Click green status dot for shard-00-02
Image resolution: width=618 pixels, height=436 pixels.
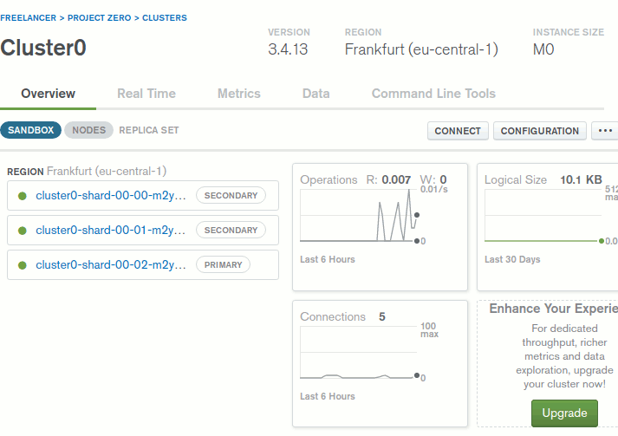(x=22, y=265)
